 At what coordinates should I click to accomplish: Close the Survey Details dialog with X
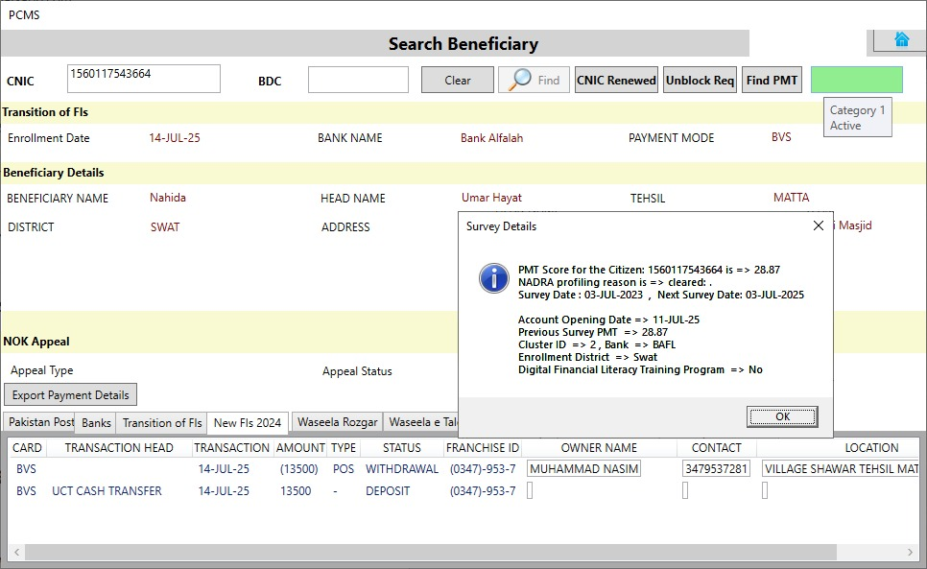click(x=819, y=225)
